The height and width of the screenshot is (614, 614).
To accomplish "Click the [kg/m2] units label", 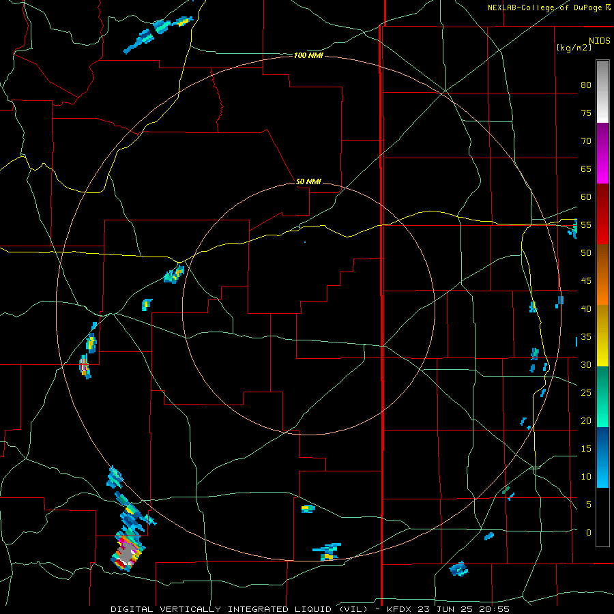I will [574, 48].
